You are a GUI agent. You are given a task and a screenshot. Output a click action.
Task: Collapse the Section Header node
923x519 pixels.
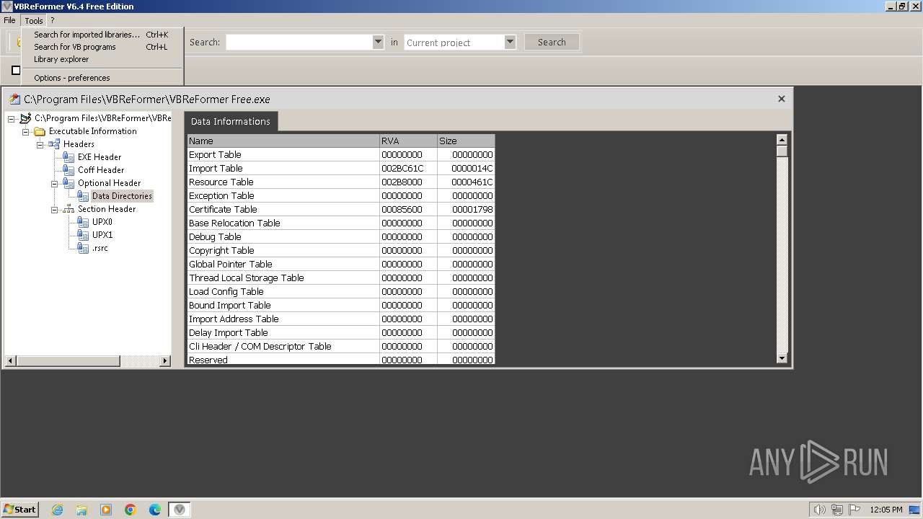55,210
